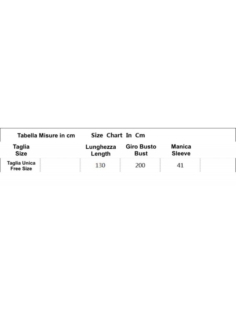Select the 'Giro Busto Bust' column header
Screen dimensions: 236x315
click(x=141, y=150)
